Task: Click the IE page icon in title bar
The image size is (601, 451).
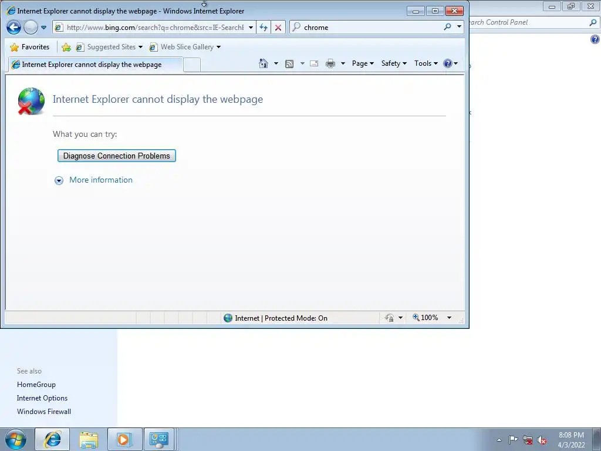Action: point(11,11)
